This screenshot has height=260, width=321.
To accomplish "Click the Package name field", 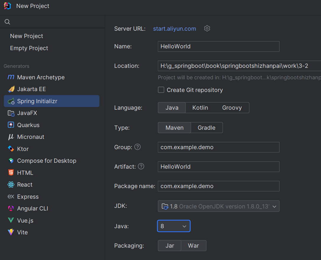I will coord(218,186).
